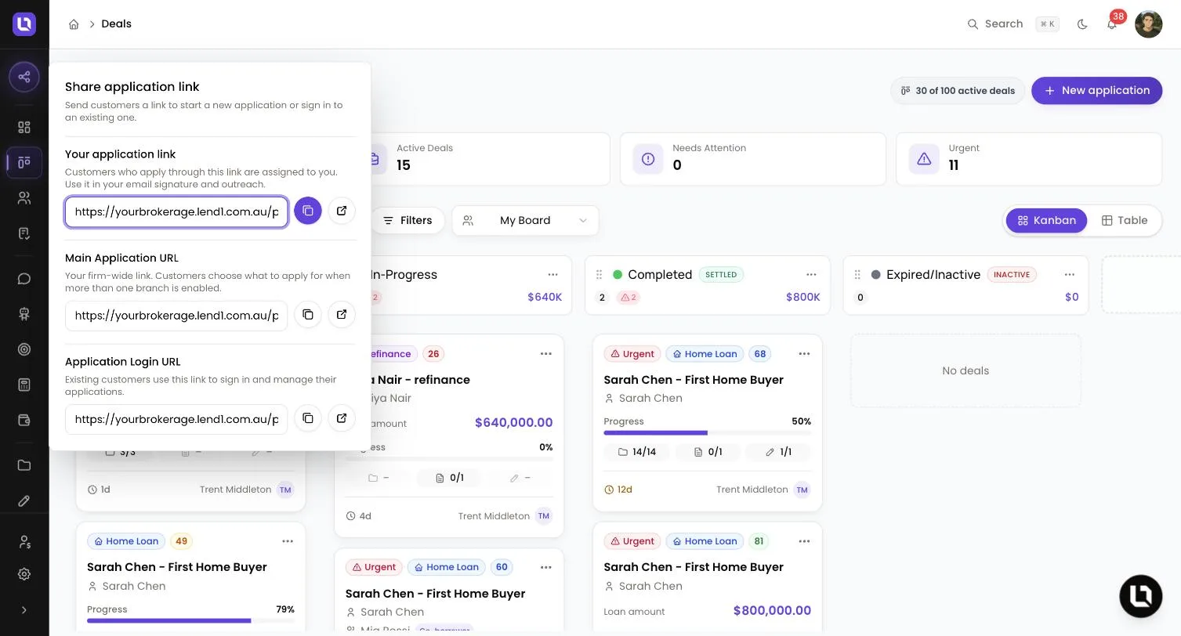
Task: Toggle dark mode moon icon
Action: pos(1082,24)
